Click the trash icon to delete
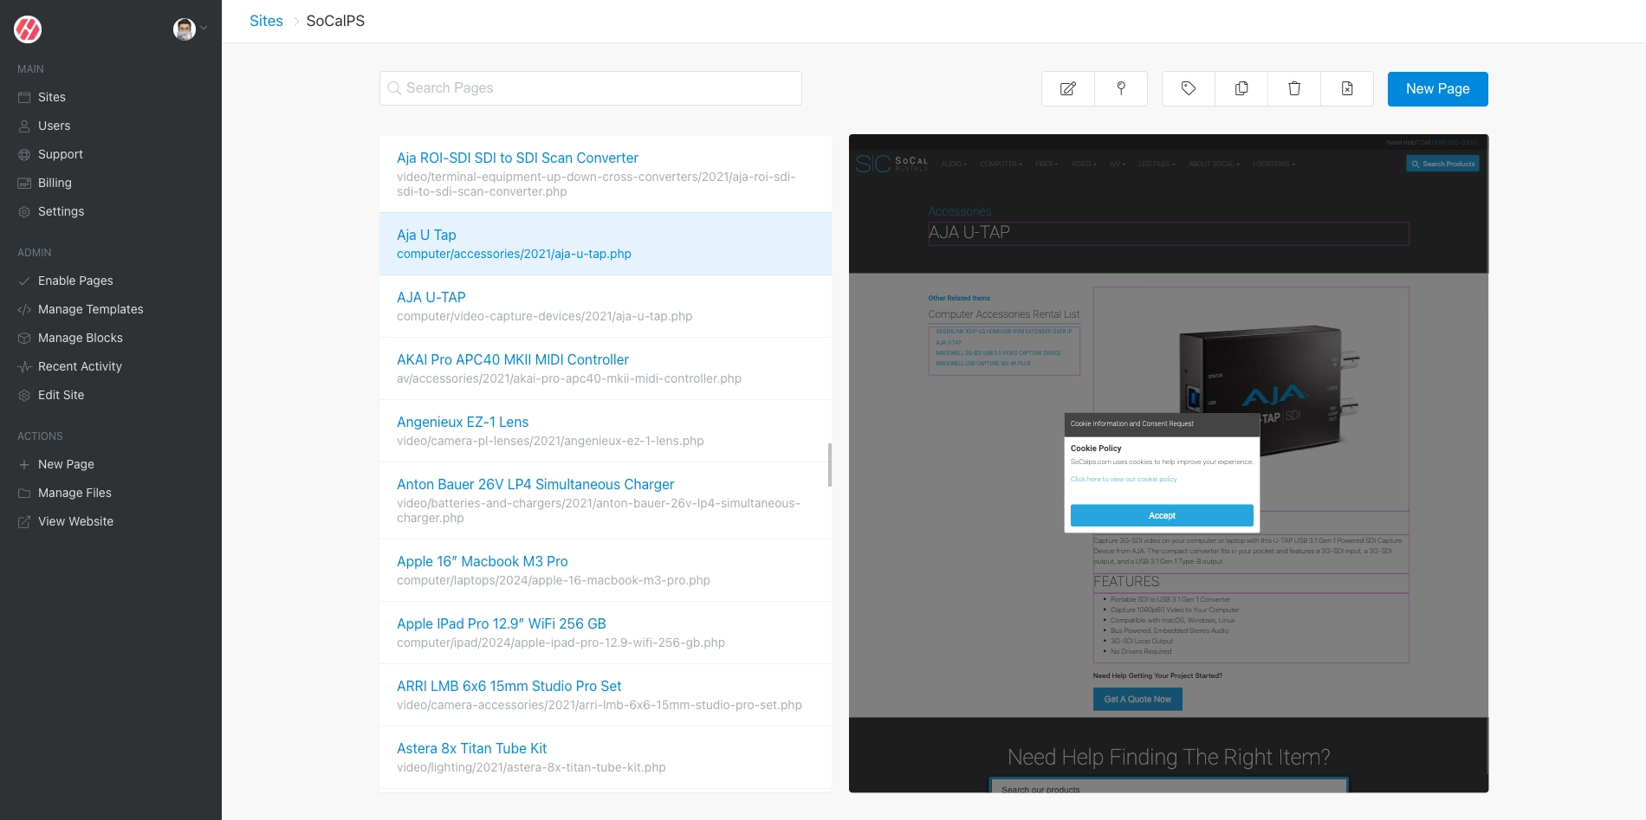This screenshot has height=820, width=1646. pos(1293,88)
